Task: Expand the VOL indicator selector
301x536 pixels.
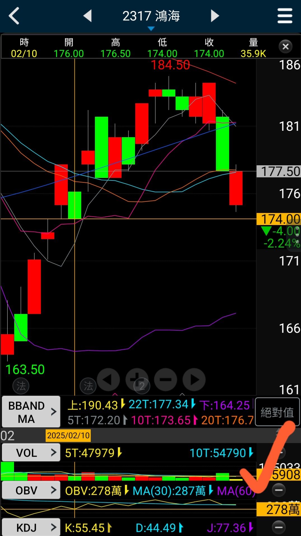Action: [31, 453]
